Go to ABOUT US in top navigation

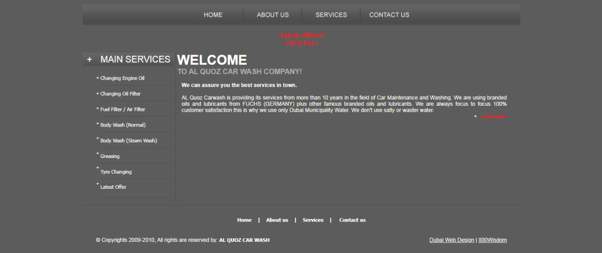tap(273, 15)
